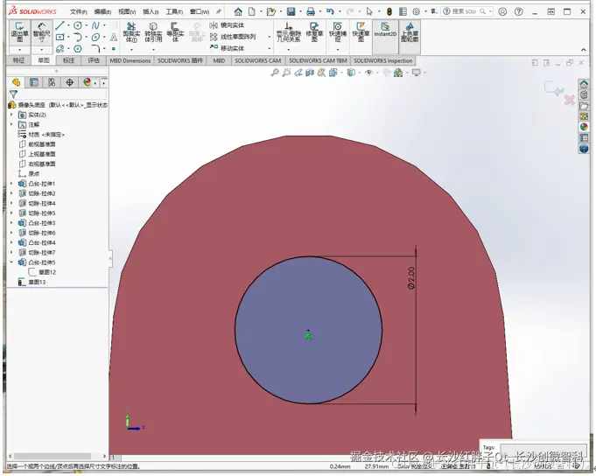Select 草图13 in the feature tree

(x=36, y=282)
